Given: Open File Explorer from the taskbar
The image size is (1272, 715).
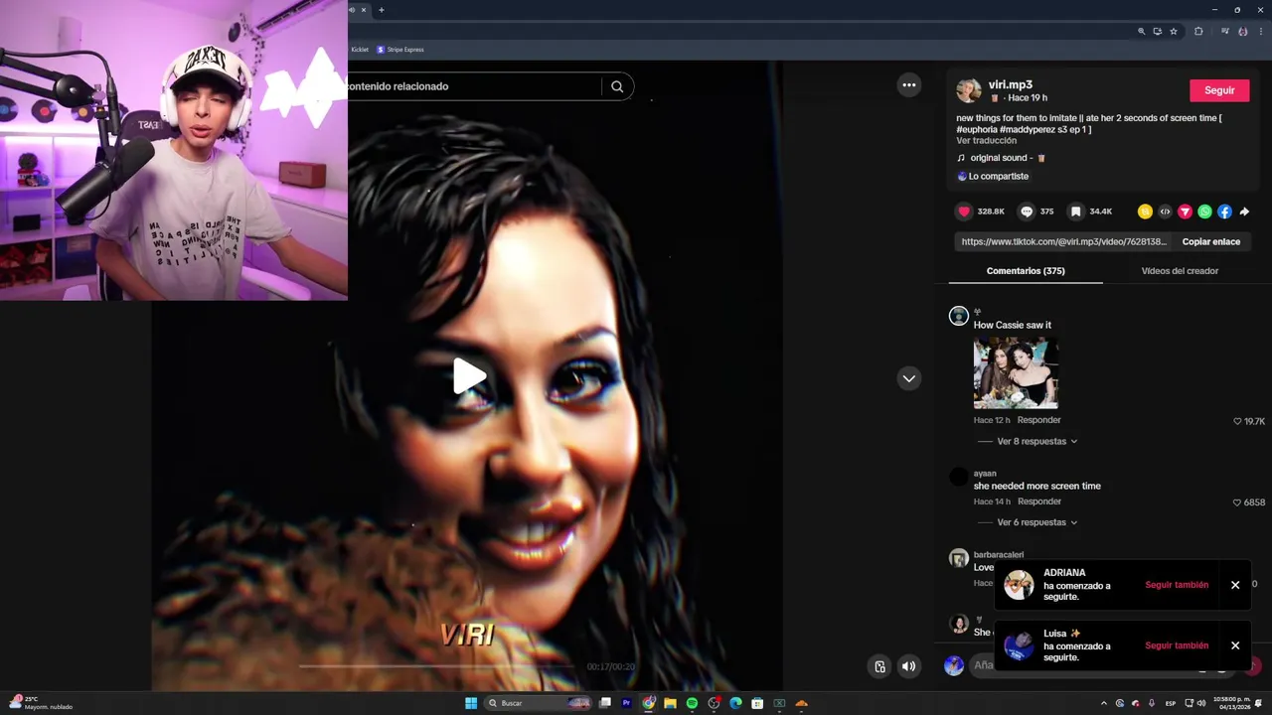Looking at the screenshot, I should point(670,703).
